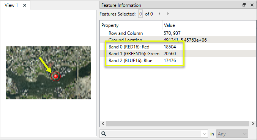Close the View 1 tab
The image size is (257, 140).
(25, 5)
